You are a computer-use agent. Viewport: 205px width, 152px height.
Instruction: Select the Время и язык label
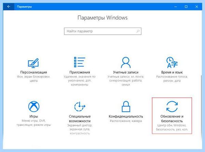pos(172,72)
